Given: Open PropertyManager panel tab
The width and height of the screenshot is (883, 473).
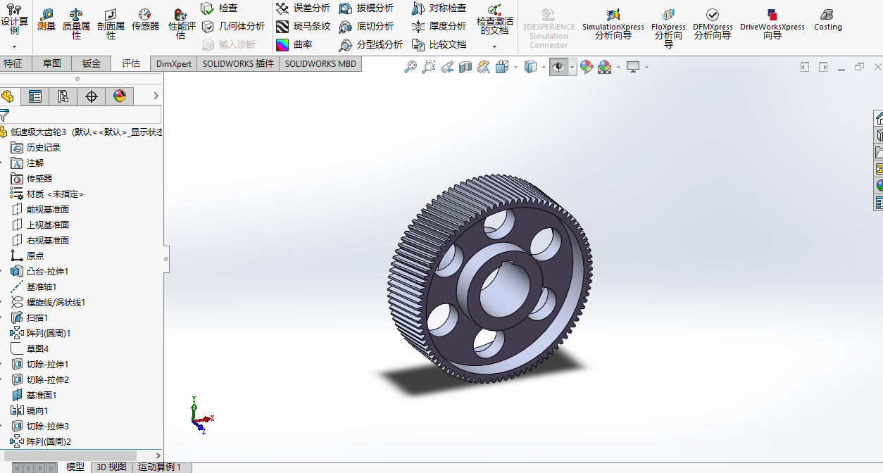Looking at the screenshot, I should 35,96.
